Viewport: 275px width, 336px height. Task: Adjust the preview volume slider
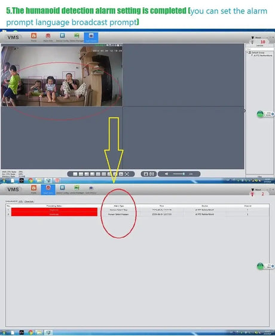(179, 174)
